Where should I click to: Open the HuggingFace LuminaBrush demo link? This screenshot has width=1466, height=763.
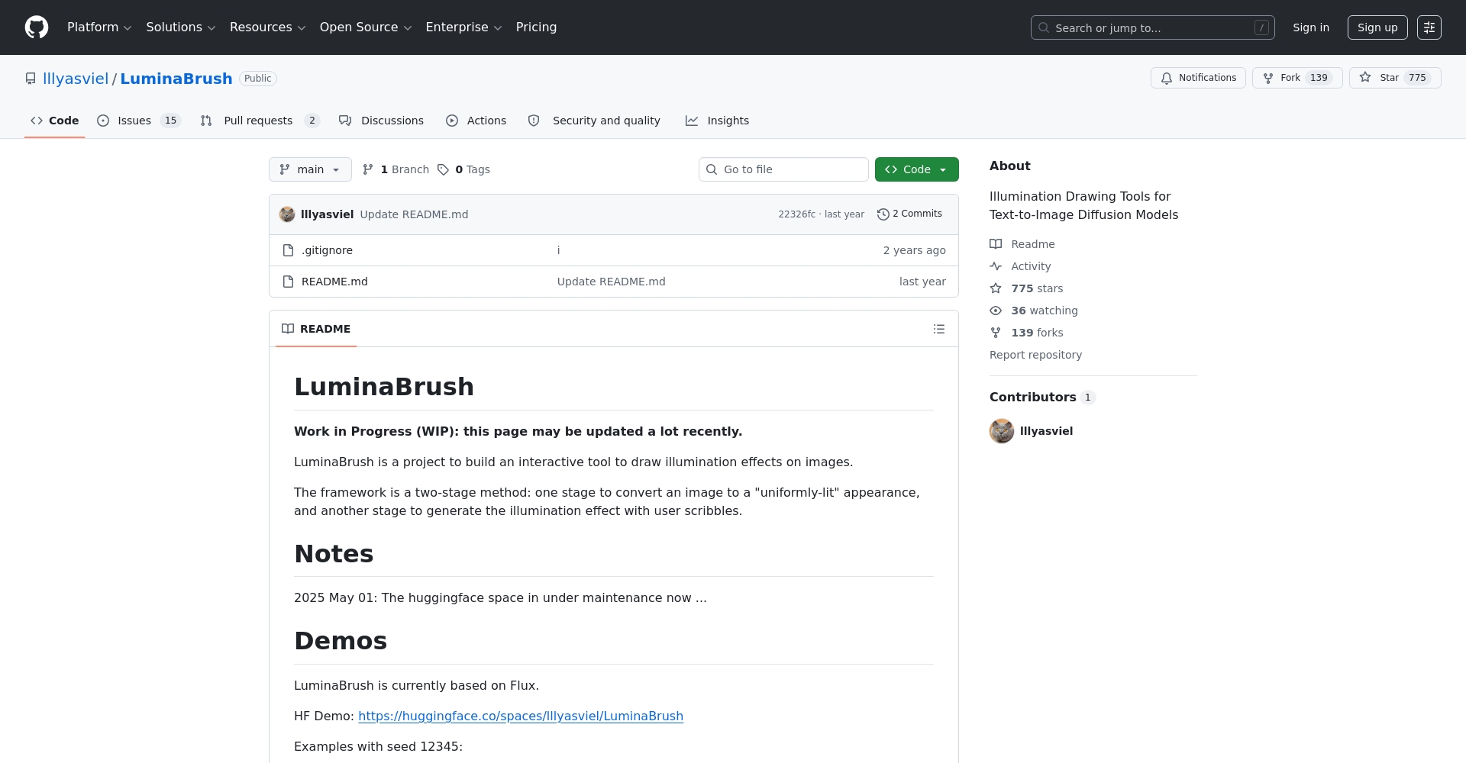[x=520, y=716]
